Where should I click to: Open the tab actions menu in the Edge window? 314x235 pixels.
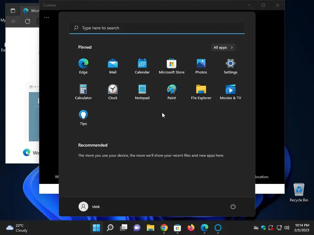pyautogui.click(x=13, y=11)
